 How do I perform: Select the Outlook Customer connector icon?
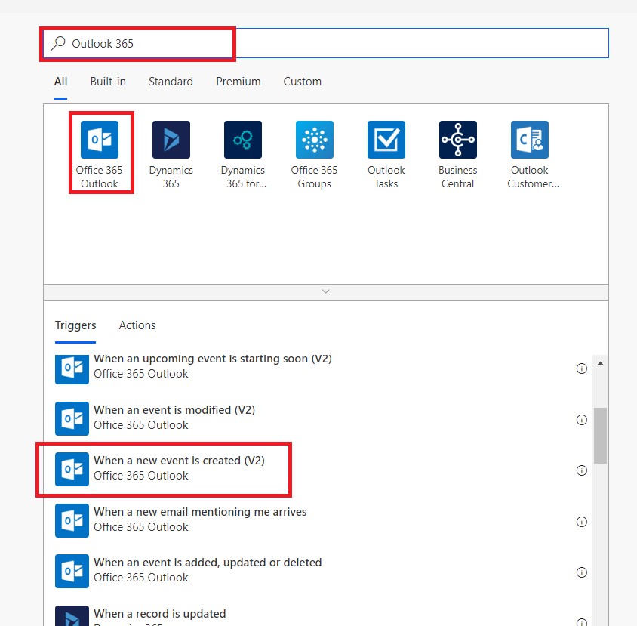pyautogui.click(x=529, y=140)
